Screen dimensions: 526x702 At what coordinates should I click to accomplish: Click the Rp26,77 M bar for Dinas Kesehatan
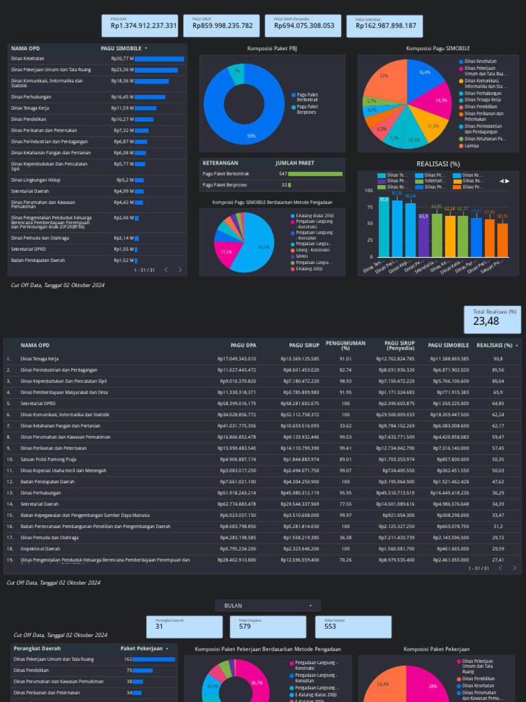[x=159, y=59]
